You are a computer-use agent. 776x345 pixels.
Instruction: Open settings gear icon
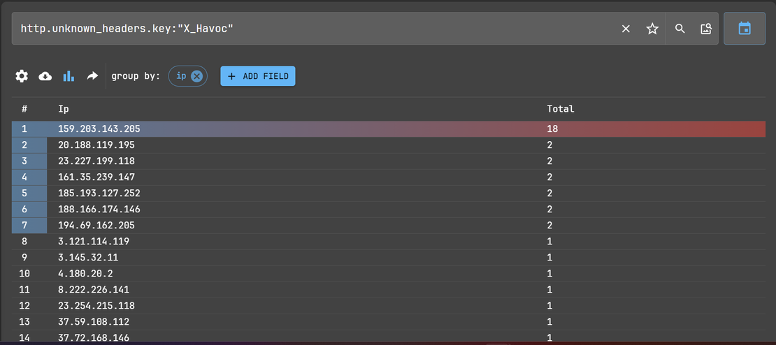pyautogui.click(x=22, y=76)
